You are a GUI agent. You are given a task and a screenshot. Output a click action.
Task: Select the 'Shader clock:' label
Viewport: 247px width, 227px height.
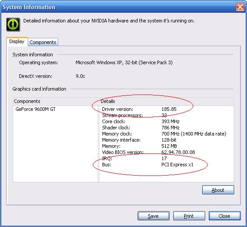click(x=116, y=128)
